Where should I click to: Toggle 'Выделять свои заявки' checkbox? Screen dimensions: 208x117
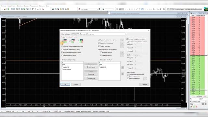click(x=99, y=43)
